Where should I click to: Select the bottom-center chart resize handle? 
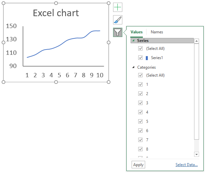(x=56, y=82)
